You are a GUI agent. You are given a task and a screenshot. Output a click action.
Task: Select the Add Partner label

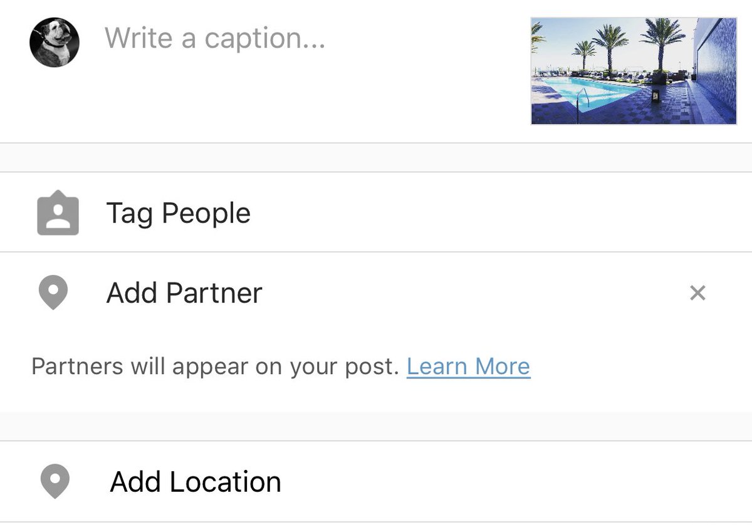point(184,293)
